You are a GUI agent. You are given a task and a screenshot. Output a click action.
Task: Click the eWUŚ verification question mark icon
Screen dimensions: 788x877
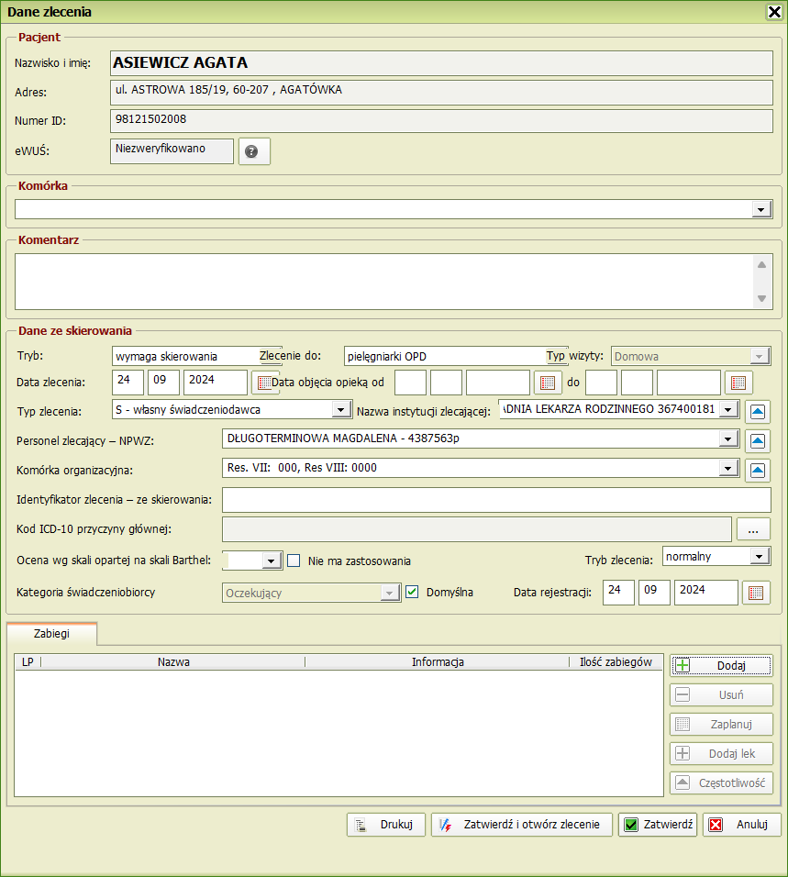coord(253,151)
